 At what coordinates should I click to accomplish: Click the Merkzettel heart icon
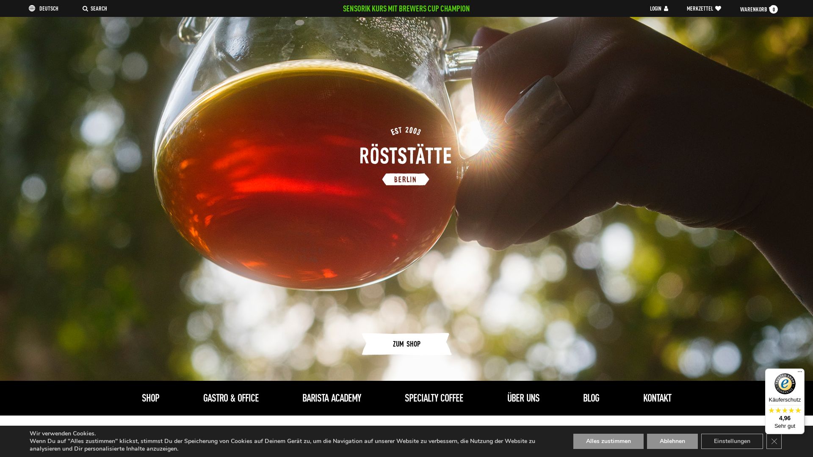click(718, 8)
